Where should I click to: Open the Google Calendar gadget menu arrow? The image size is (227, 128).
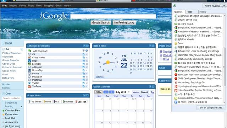coord(150,87)
